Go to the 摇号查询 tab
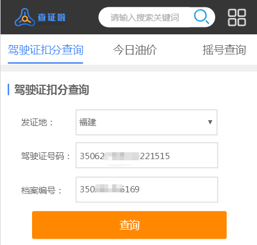The width and height of the screenshot is (257, 245). [224, 50]
